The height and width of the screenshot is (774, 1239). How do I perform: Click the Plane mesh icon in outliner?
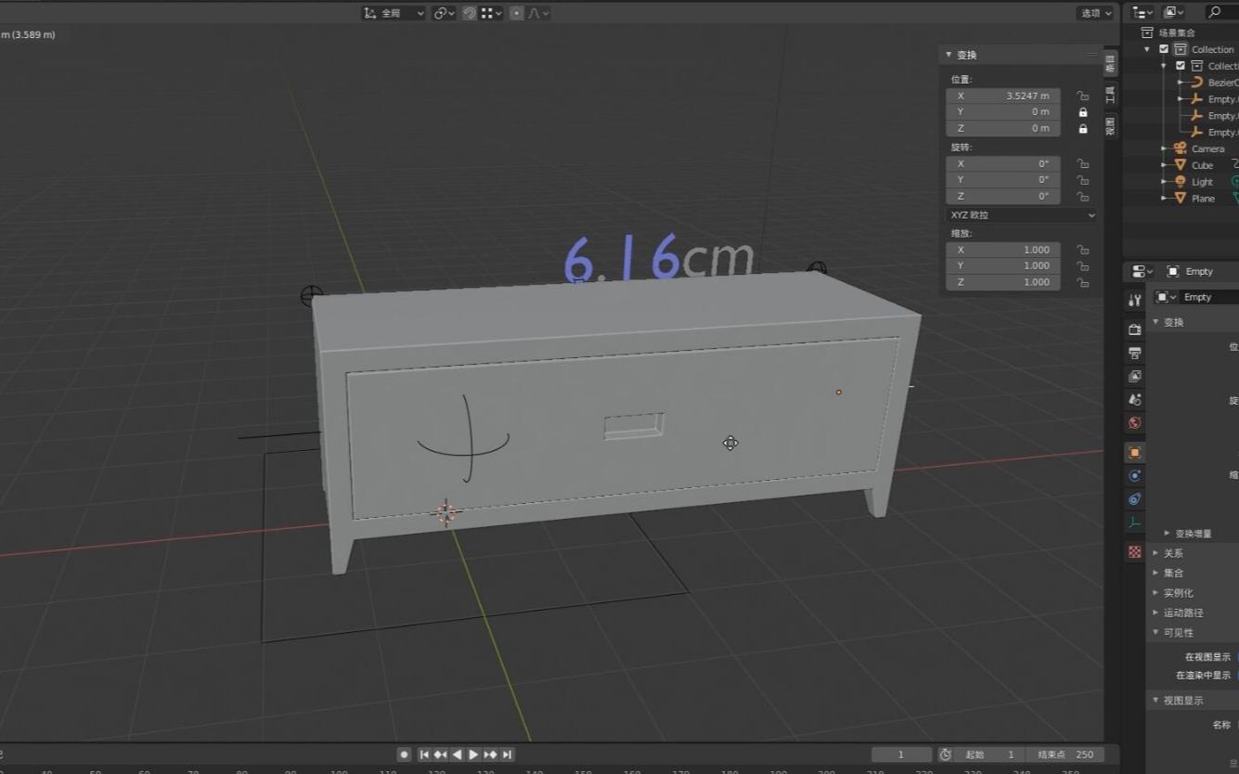pyautogui.click(x=1181, y=199)
